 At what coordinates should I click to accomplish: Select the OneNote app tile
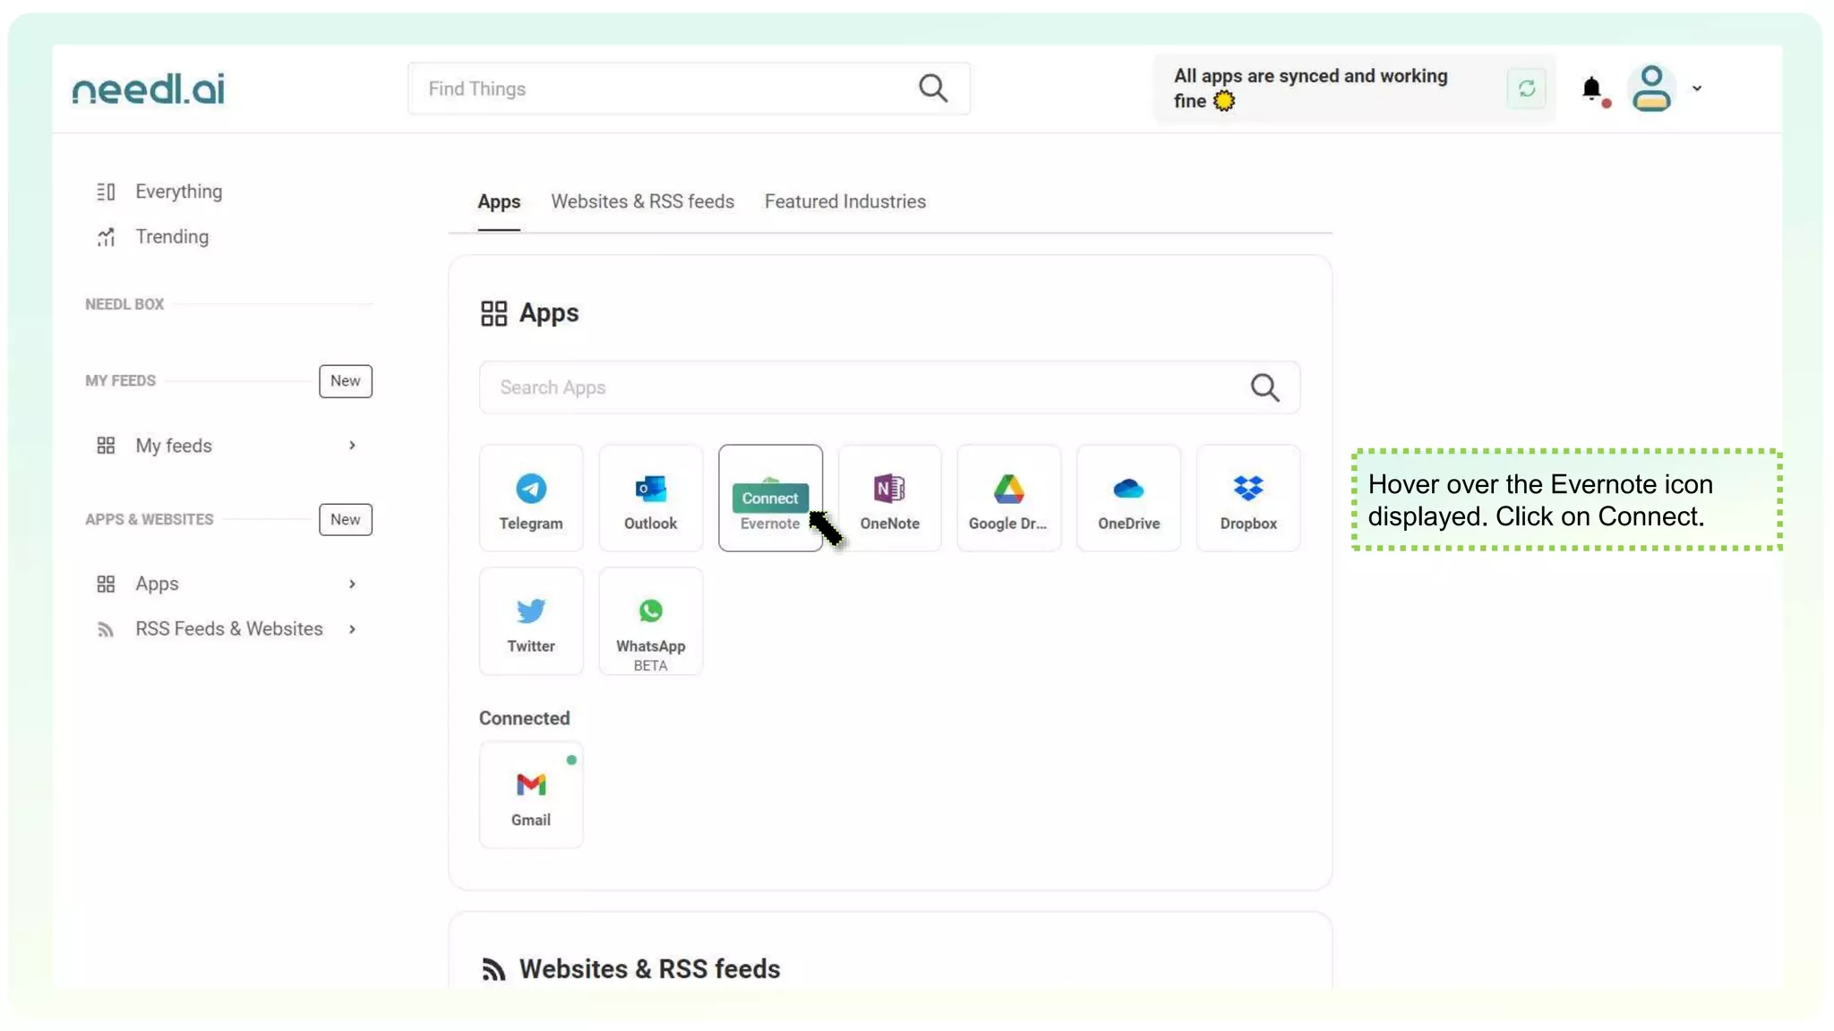pos(889,498)
